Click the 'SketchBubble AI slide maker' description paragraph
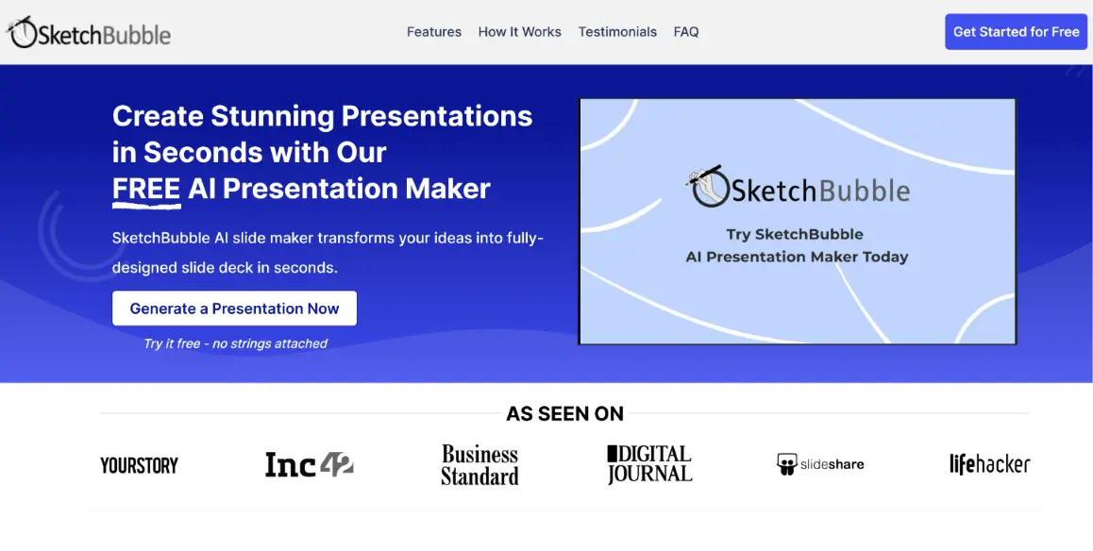This screenshot has height=551, width=1093. [x=328, y=252]
